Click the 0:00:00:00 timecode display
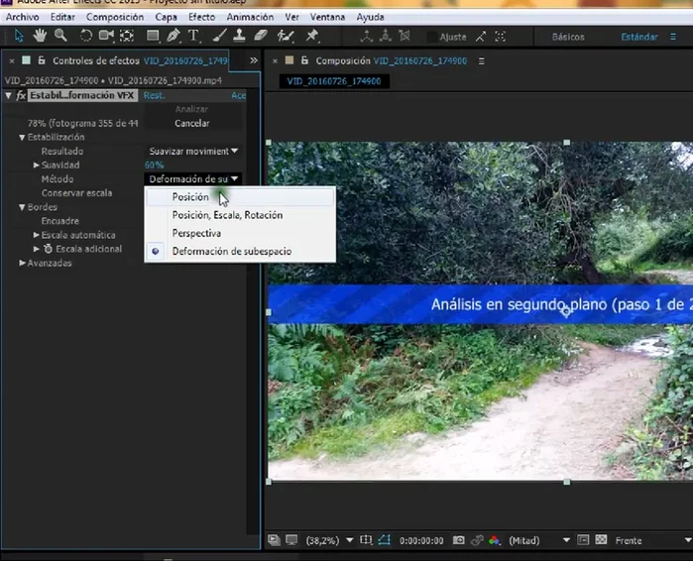Viewport: 693px width, 561px height. coord(419,541)
